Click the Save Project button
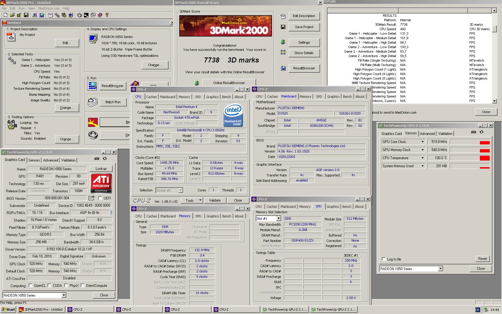Image resolution: width=502 pixels, height=314 pixels. tap(304, 27)
